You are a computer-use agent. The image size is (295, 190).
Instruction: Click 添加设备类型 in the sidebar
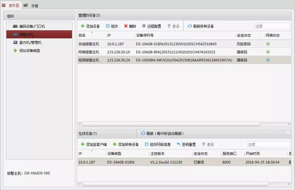coord(29,51)
